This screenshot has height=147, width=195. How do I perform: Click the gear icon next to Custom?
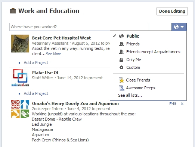121,67
